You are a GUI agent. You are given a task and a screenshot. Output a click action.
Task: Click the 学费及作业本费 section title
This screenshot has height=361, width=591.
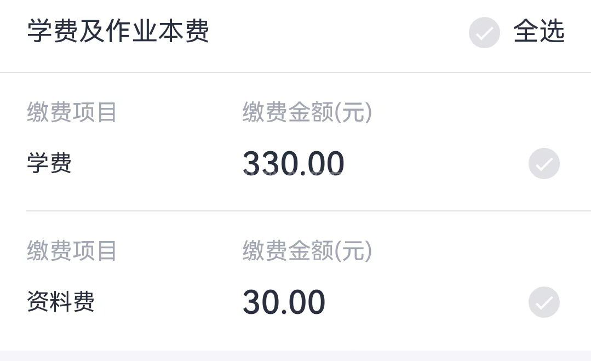point(118,32)
